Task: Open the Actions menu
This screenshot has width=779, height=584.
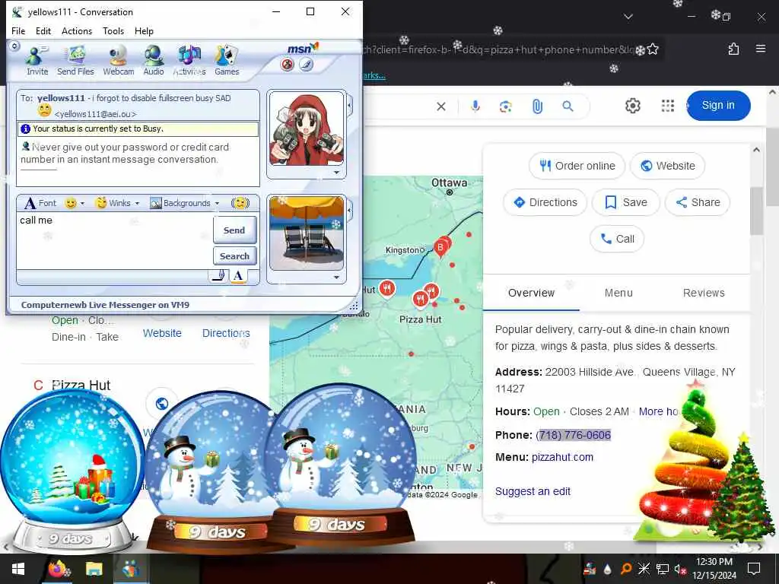Action: 77,30
